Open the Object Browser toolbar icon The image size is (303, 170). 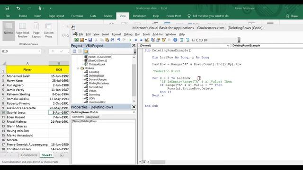pyautogui.click(x=164, y=40)
